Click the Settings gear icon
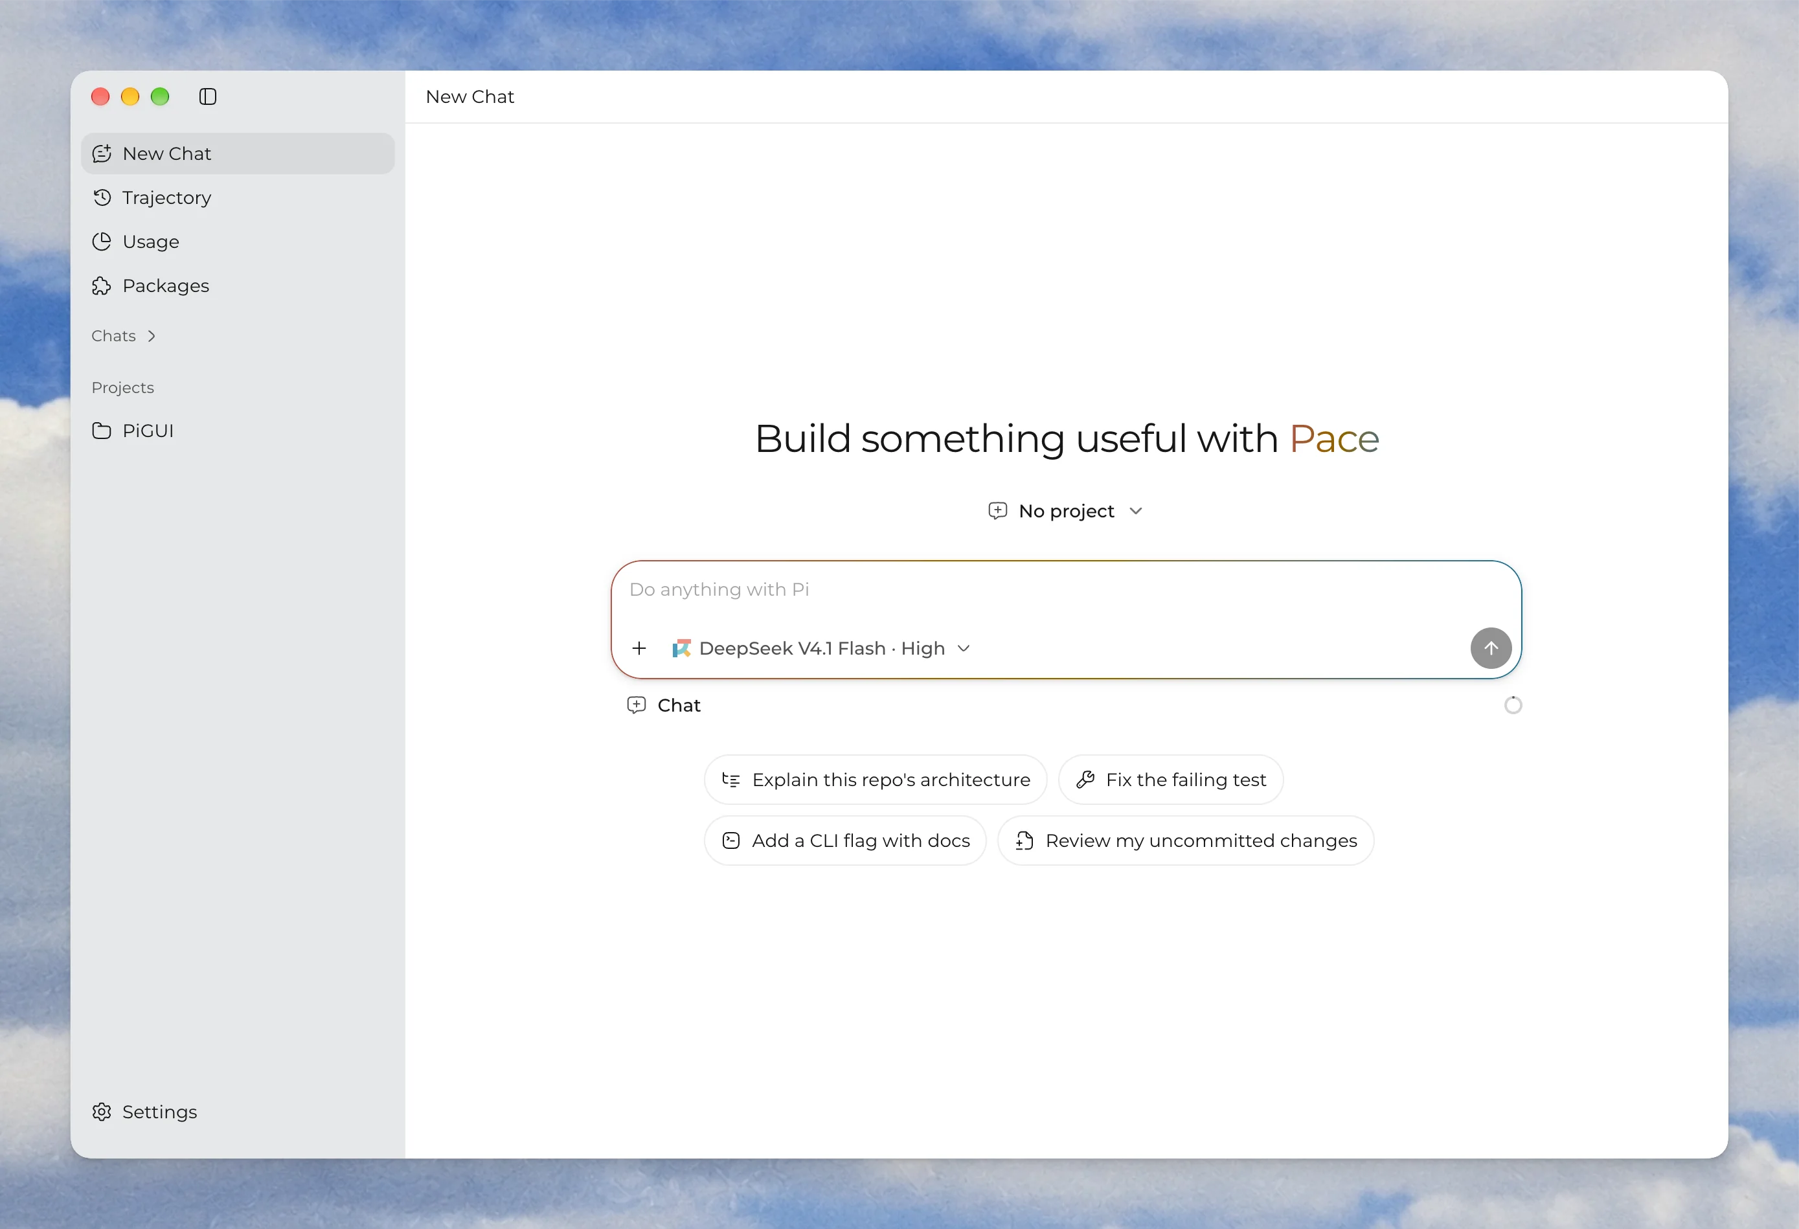Viewport: 1799px width, 1229px height. [102, 1111]
